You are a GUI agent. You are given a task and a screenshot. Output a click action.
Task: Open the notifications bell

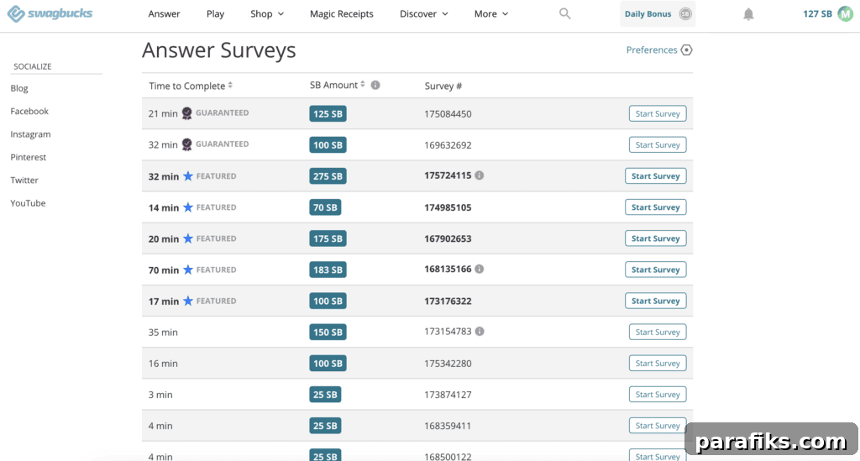point(748,14)
